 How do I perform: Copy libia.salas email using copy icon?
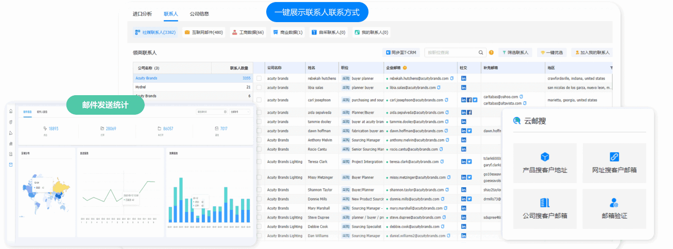coord(439,88)
